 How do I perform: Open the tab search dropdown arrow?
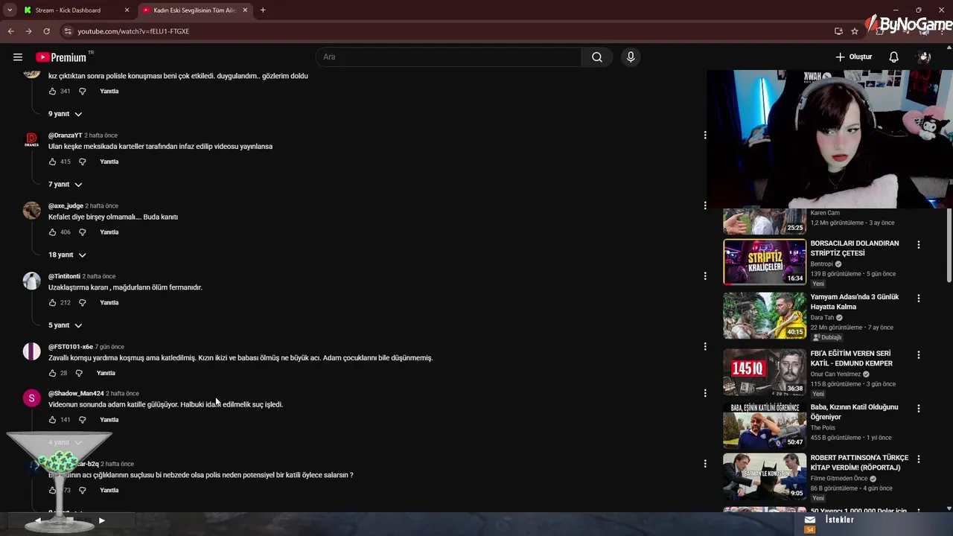[10, 10]
